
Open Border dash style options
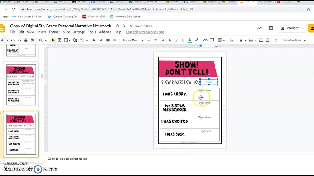pos(115,40)
